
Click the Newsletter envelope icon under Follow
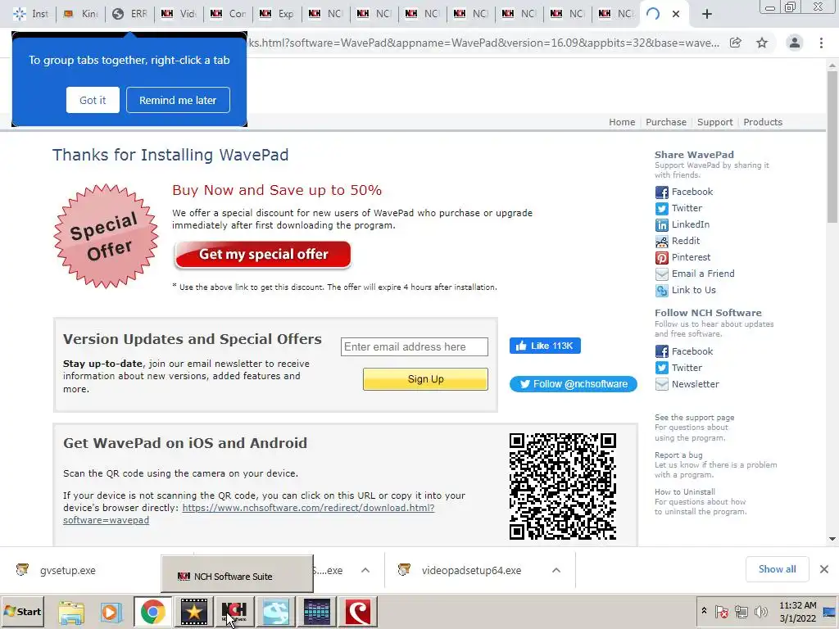pyautogui.click(x=662, y=384)
